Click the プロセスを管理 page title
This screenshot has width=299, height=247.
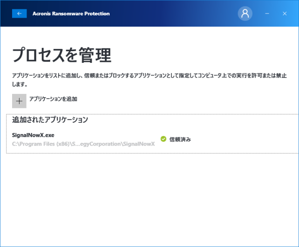[x=62, y=55]
